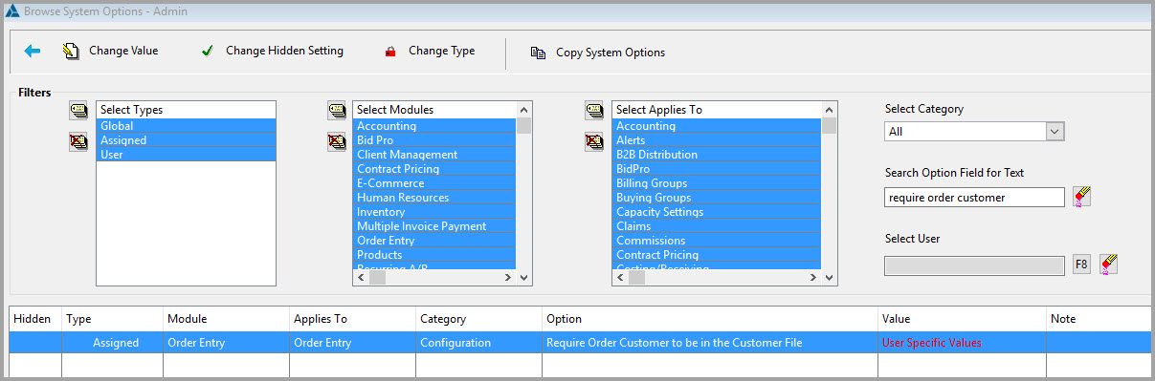Select Capacity Settings in Applies To list
Viewport: 1155px width, 381px height.
point(717,212)
